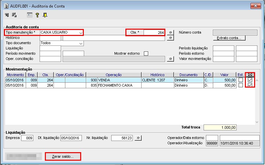Click the Emp. column header
This screenshot has height=165, width=265.
[32, 75]
